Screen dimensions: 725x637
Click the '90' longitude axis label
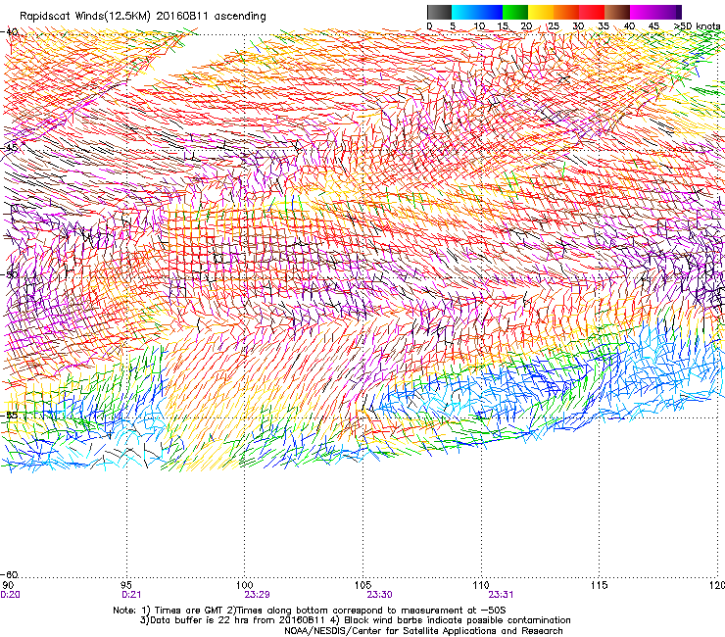pos(8,585)
